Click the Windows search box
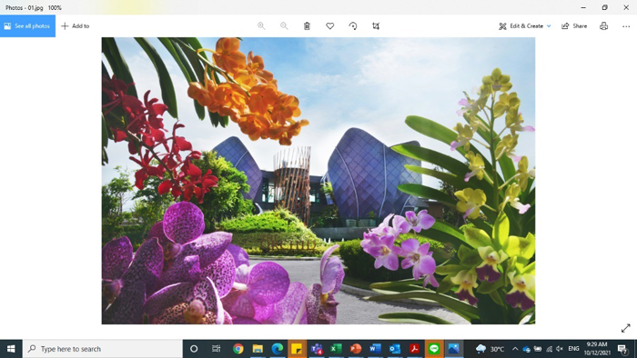 (x=103, y=349)
